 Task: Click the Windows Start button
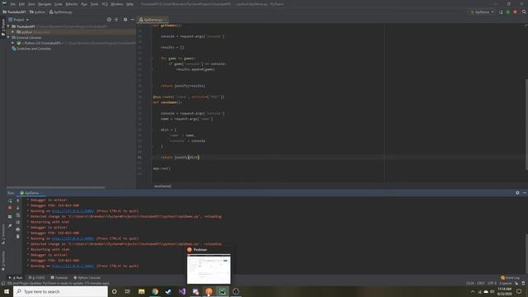click(x=7, y=291)
